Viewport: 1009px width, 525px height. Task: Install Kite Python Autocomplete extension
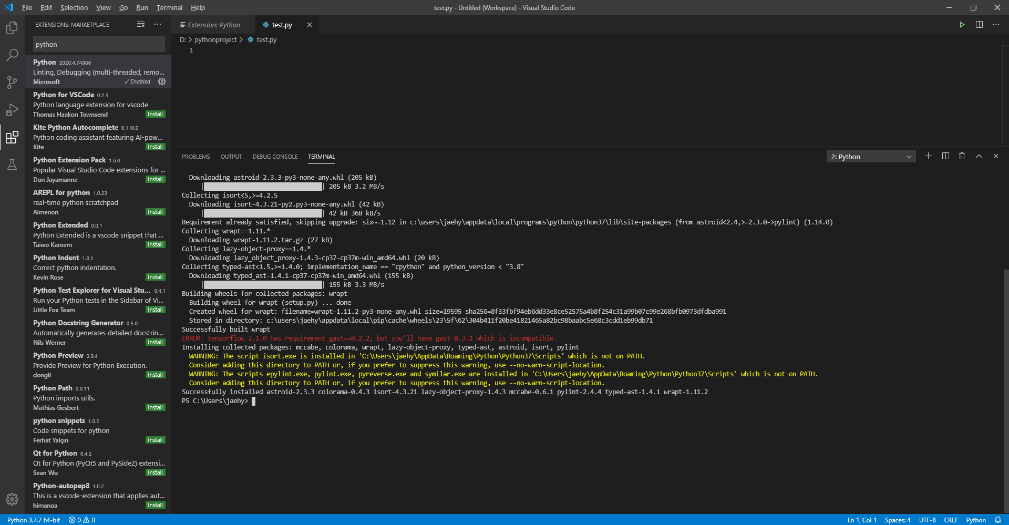point(155,147)
